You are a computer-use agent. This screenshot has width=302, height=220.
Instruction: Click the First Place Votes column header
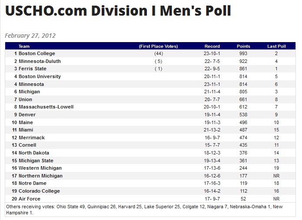(x=158, y=46)
